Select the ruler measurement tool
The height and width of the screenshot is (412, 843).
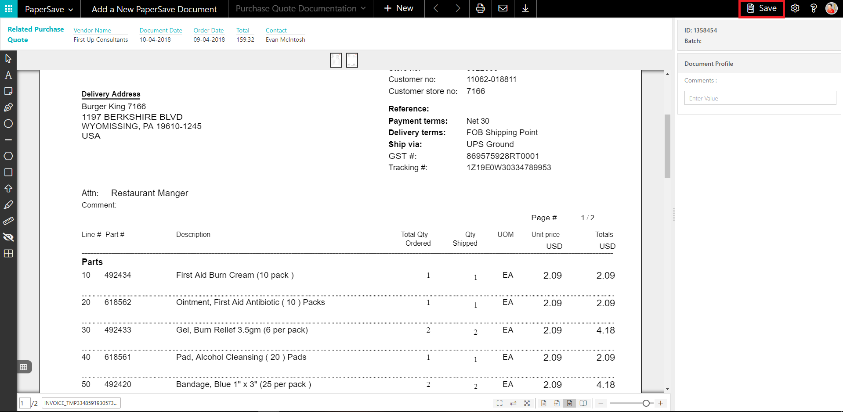point(8,221)
